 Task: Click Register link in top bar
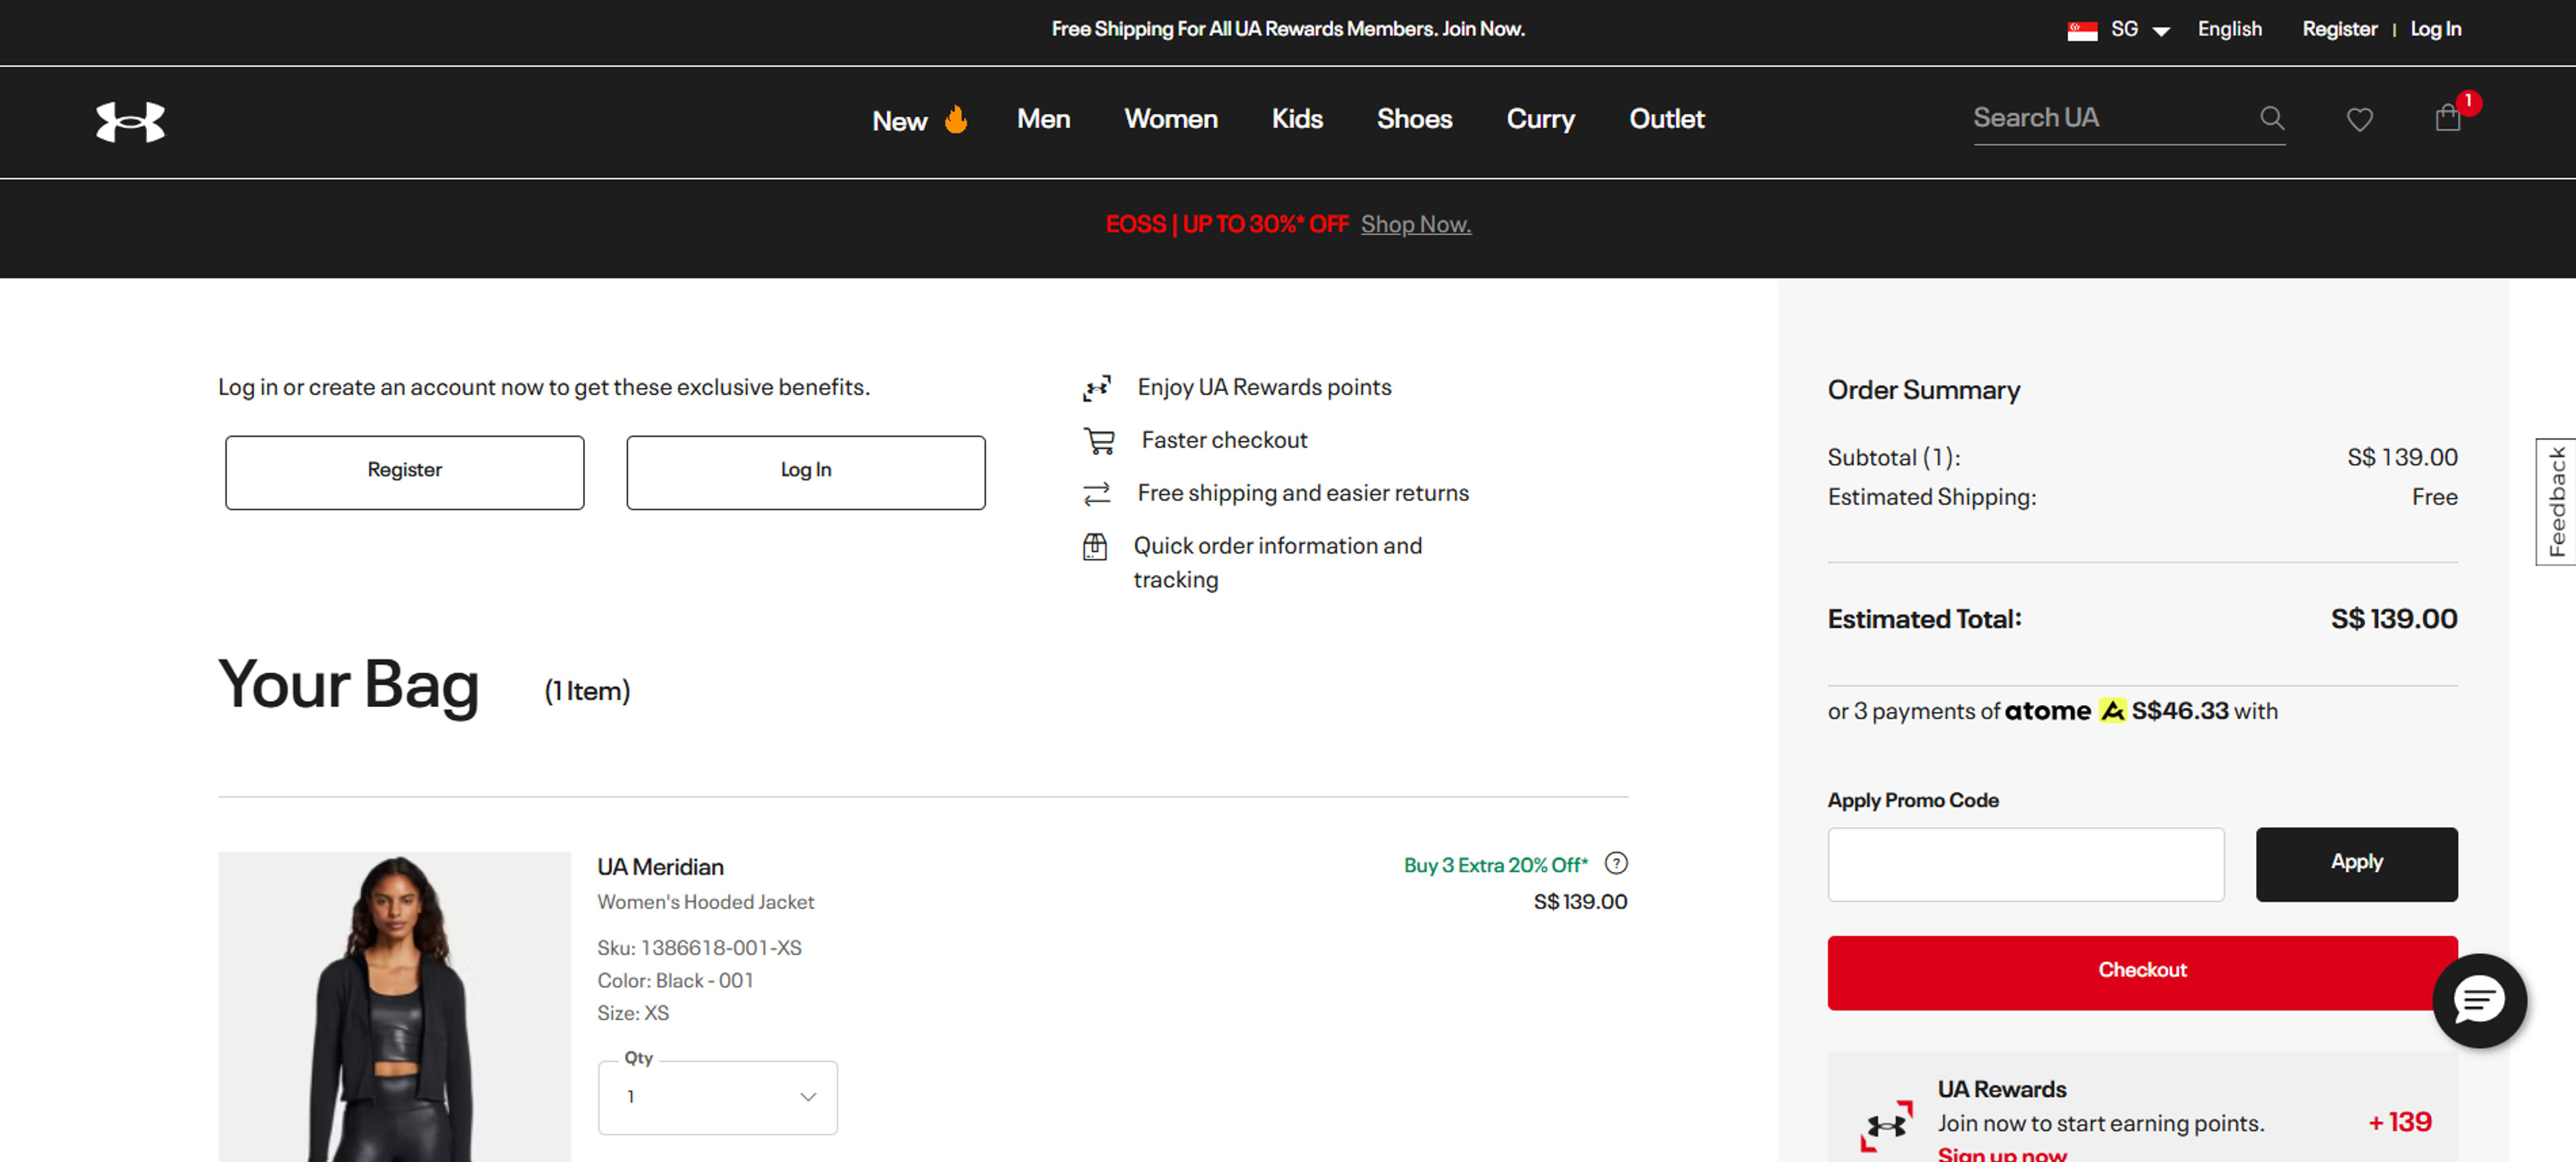point(2339,29)
